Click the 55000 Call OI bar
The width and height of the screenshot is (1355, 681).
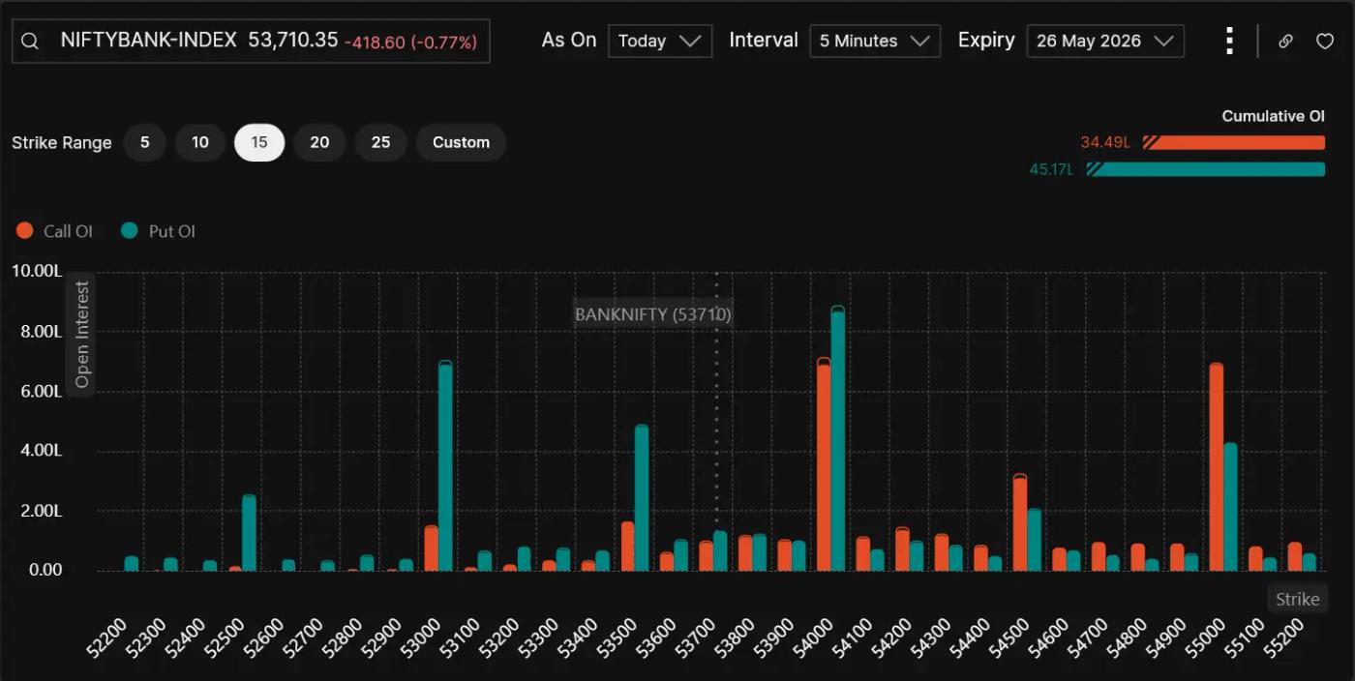tap(1217, 467)
